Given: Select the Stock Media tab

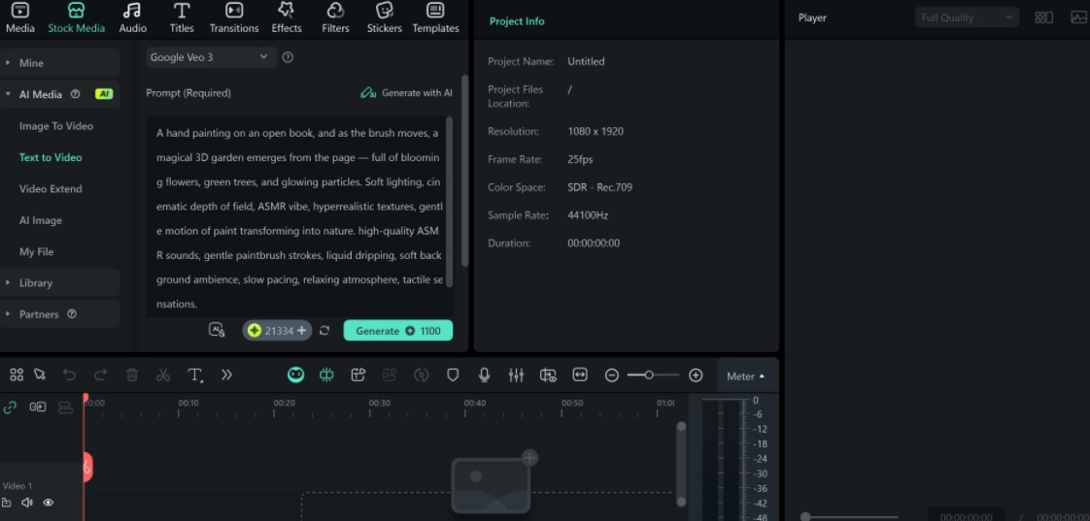Looking at the screenshot, I should tap(77, 18).
